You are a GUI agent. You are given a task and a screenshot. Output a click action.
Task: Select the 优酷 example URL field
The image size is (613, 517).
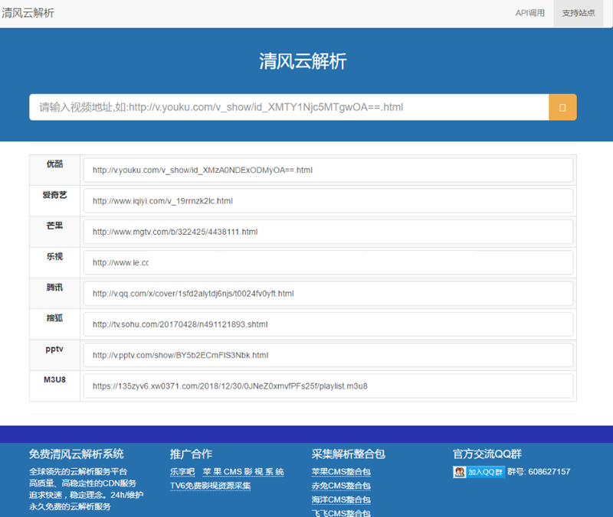(328, 170)
